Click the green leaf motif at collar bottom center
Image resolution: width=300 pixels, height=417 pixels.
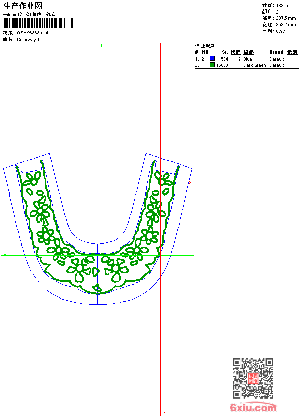point(97,289)
